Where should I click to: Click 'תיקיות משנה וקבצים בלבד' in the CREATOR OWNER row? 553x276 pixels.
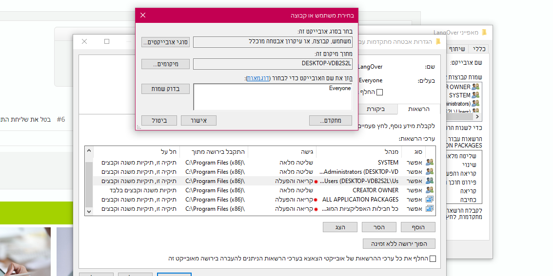pos(142,190)
